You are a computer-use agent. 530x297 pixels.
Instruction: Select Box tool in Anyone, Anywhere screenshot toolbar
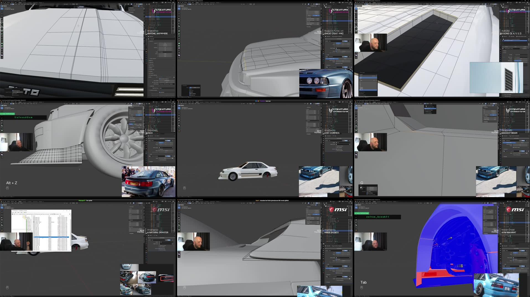[x=2, y=9]
